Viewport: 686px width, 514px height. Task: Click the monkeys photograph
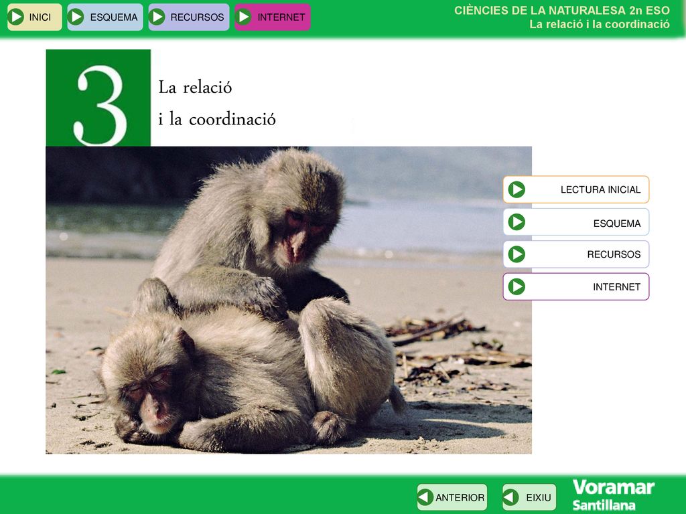click(x=289, y=300)
